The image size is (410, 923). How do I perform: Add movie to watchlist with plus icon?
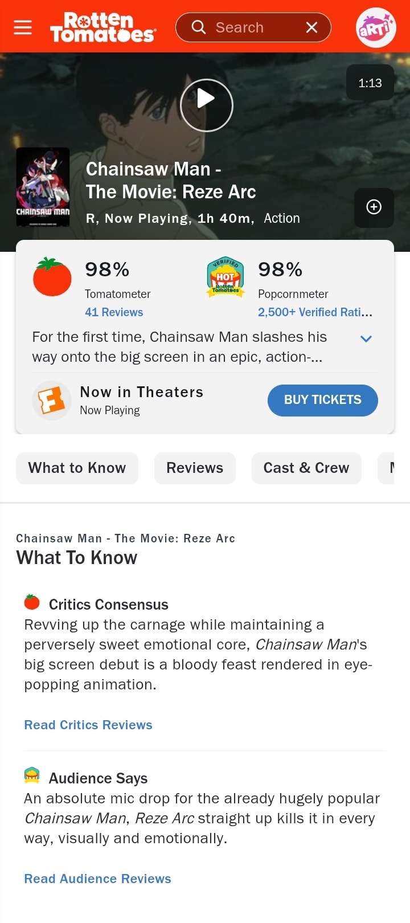[x=374, y=207]
